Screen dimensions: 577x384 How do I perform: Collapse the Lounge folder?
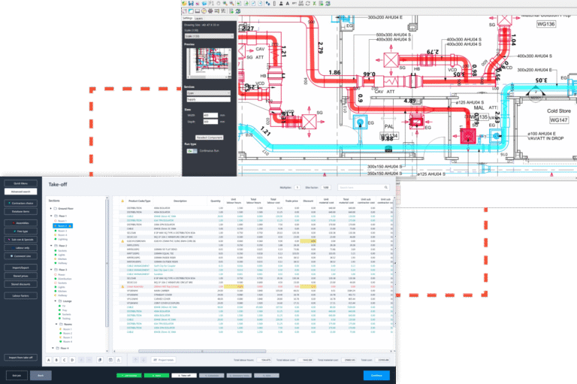tap(56, 301)
